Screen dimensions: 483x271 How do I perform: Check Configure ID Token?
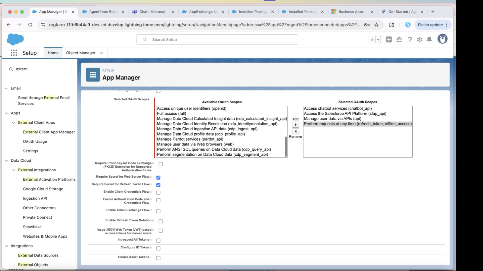click(158, 248)
